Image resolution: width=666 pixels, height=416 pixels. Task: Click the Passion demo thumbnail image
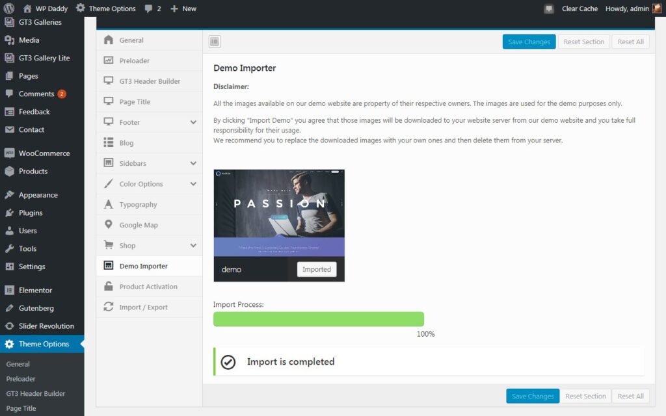tap(278, 214)
